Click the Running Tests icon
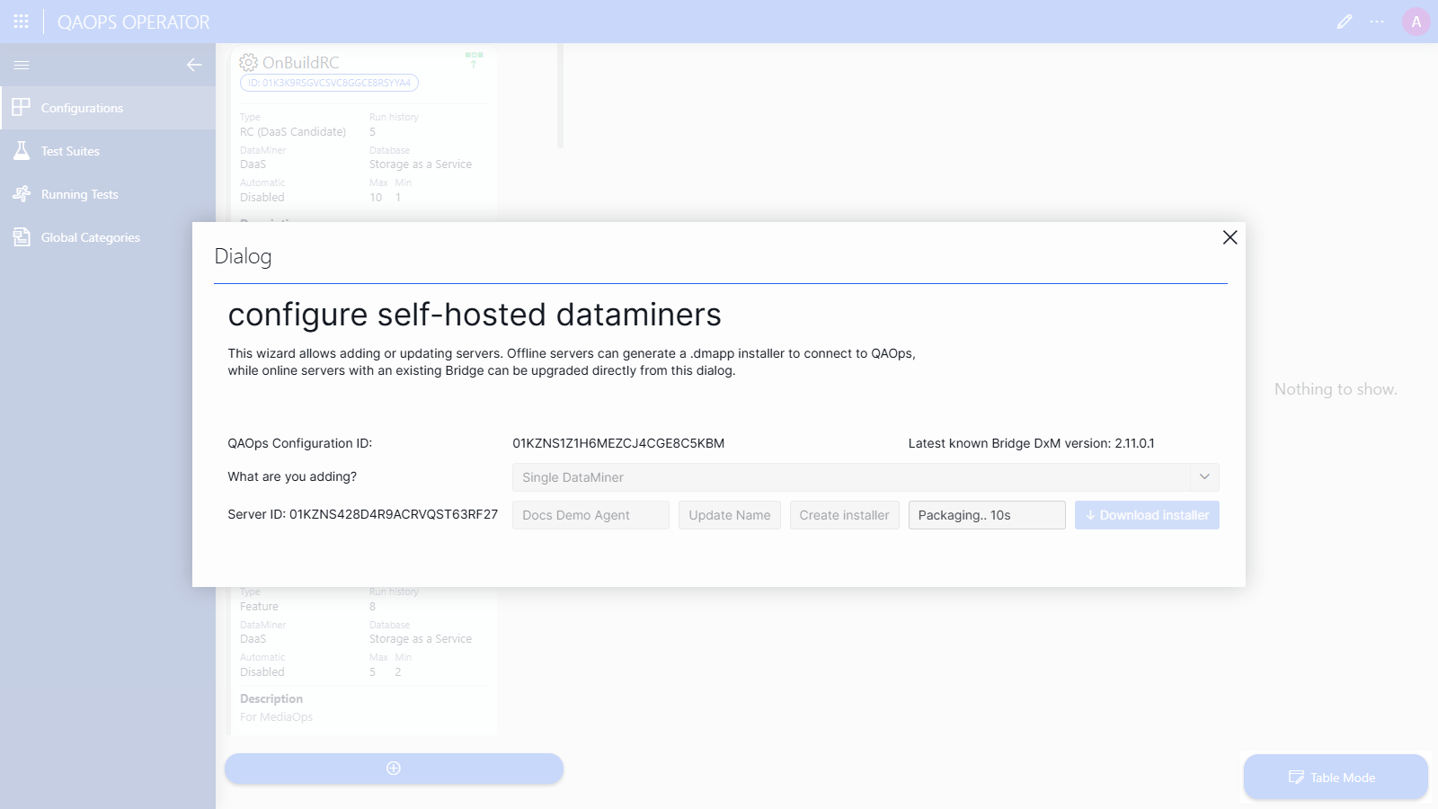The width and height of the screenshot is (1438, 809). tap(22, 194)
